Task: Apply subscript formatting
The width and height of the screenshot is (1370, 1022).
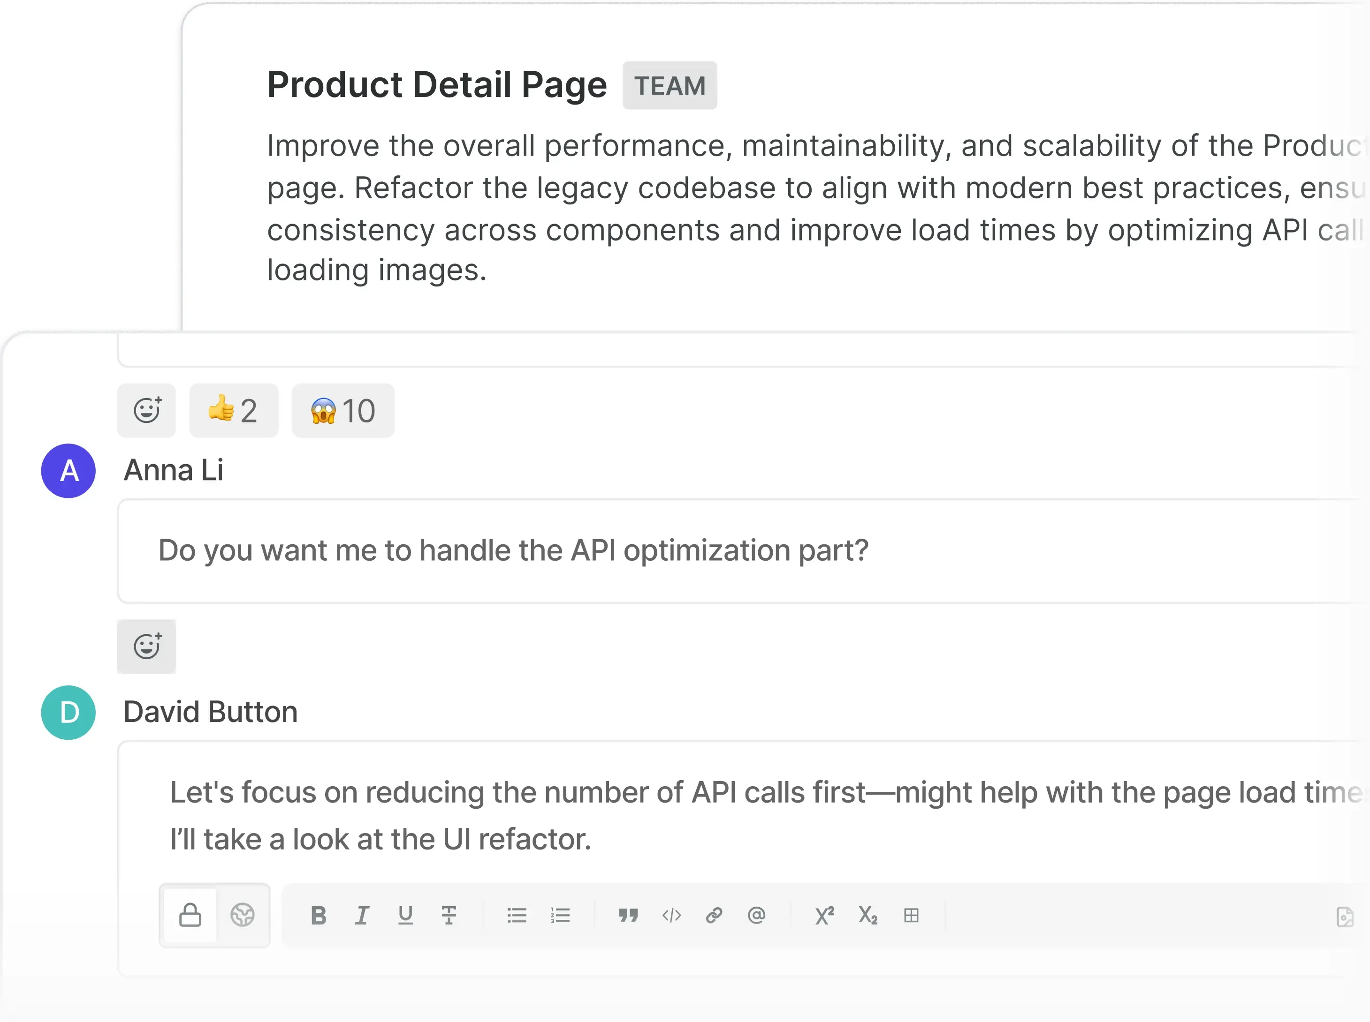Action: 868,915
